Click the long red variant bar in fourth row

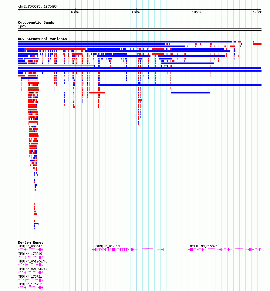click(x=56, y=49)
